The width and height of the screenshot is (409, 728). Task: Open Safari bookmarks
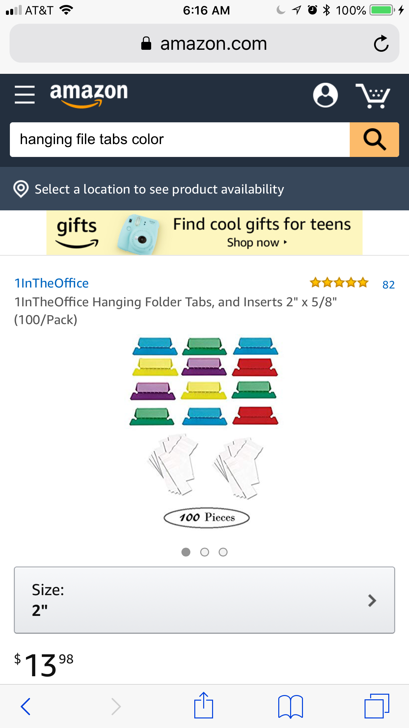290,706
